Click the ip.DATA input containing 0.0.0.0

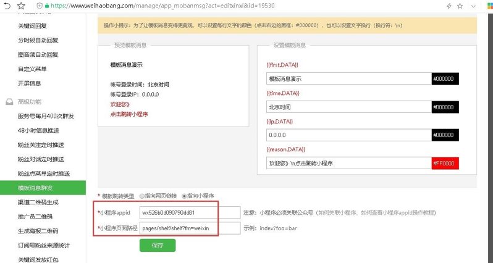coord(349,135)
